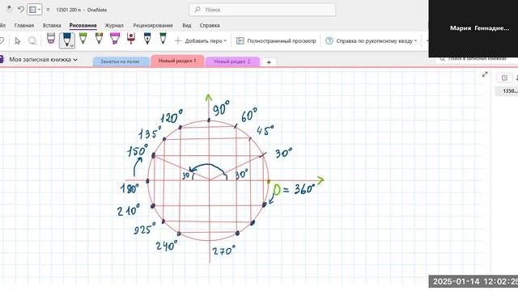Select the magenta highlighter
The image size is (518, 291).
pyautogui.click(x=115, y=38)
